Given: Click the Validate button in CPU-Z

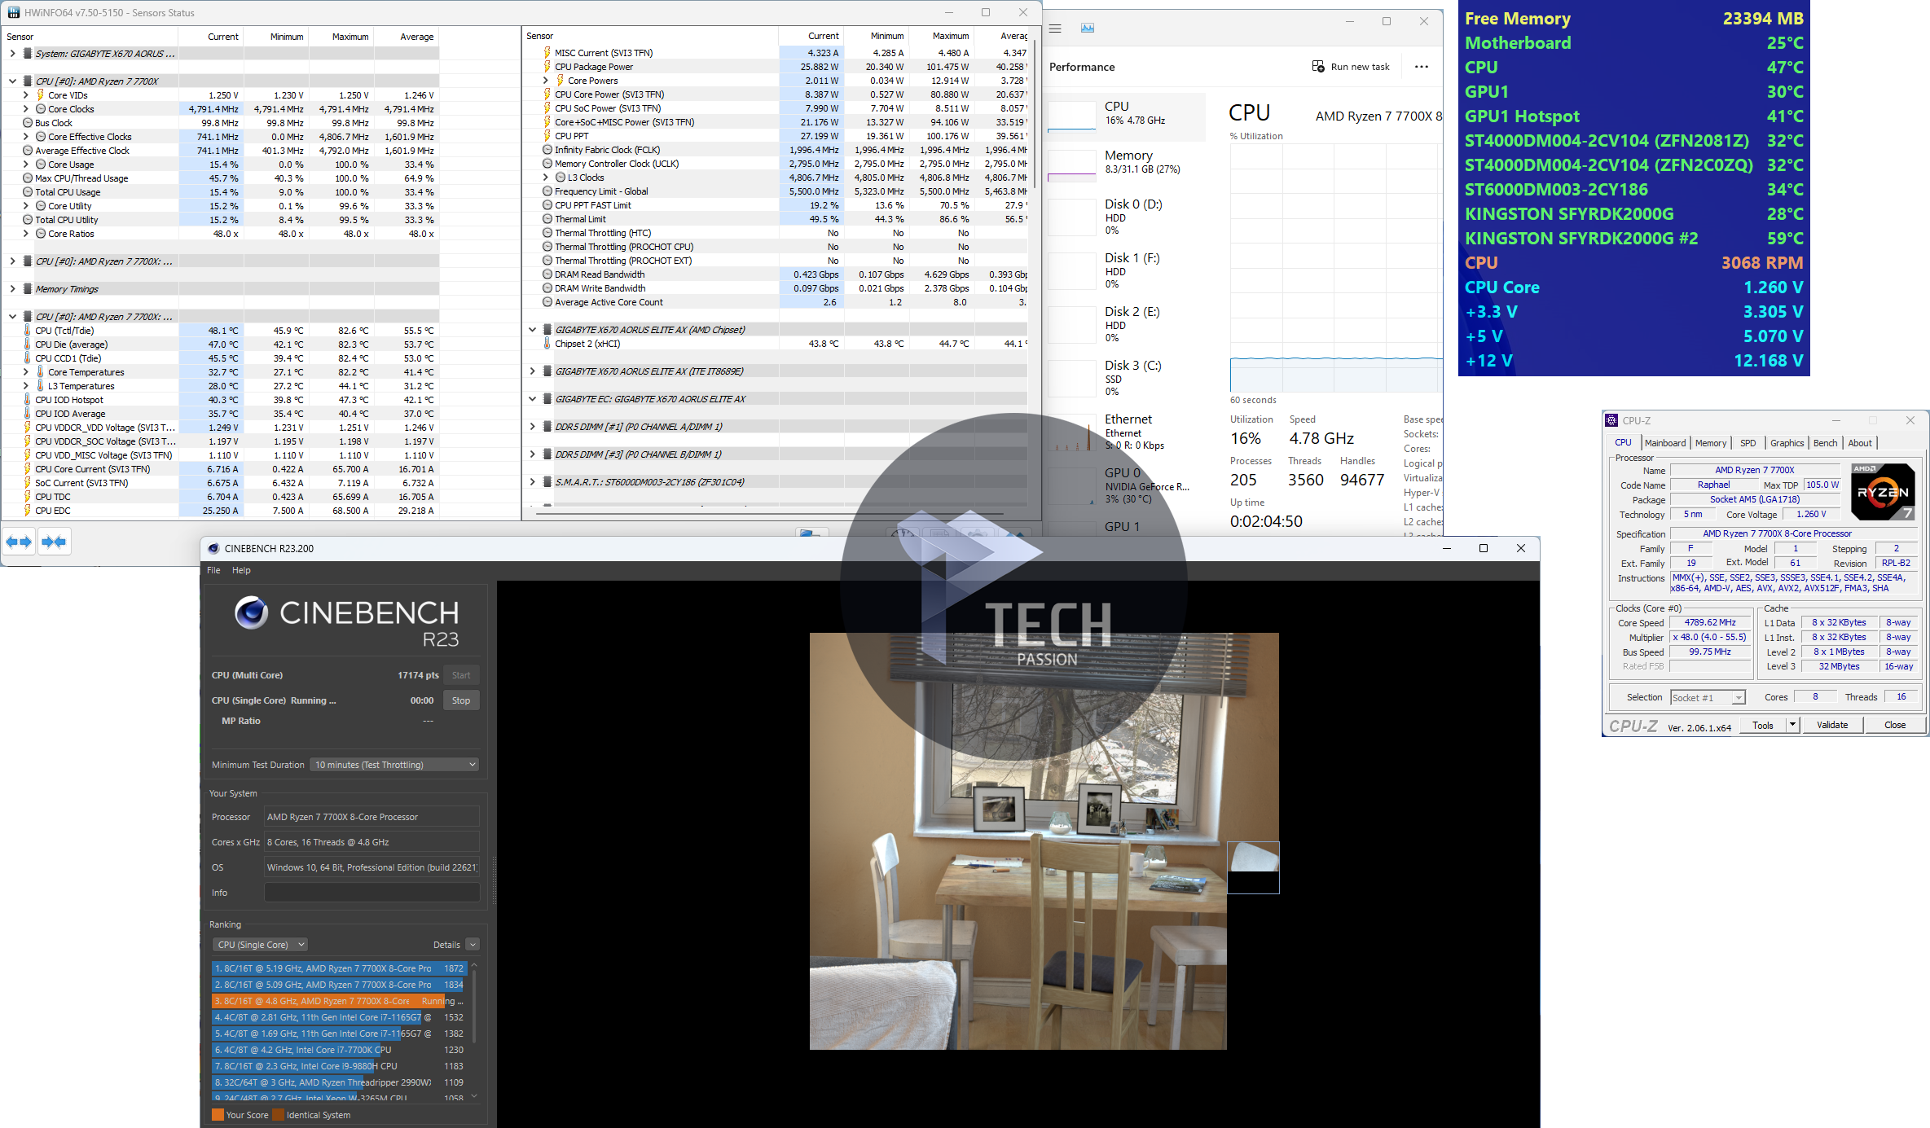Looking at the screenshot, I should pyautogui.click(x=1831, y=725).
